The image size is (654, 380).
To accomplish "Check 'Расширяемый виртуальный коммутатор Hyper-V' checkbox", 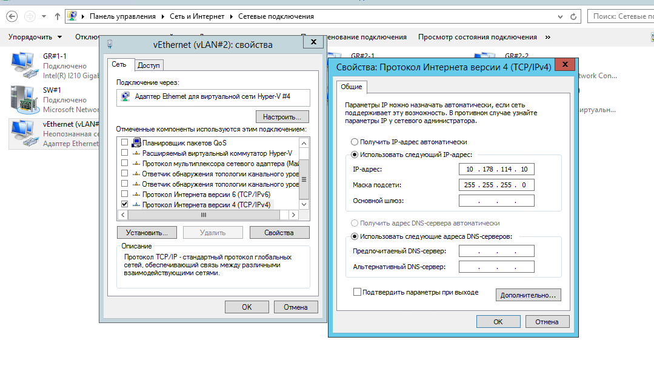I will click(124, 153).
